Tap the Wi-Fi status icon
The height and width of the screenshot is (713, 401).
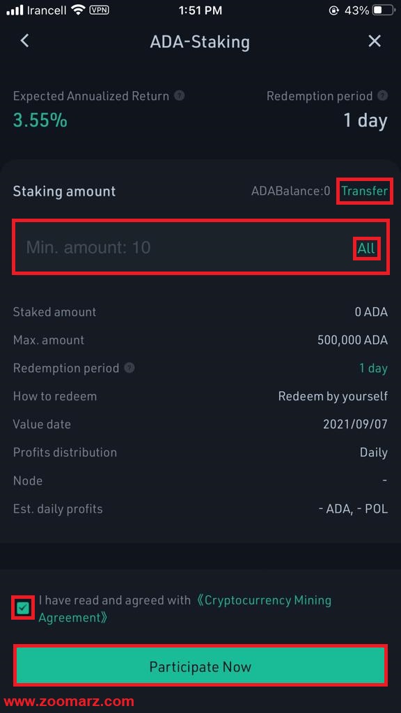click(79, 10)
